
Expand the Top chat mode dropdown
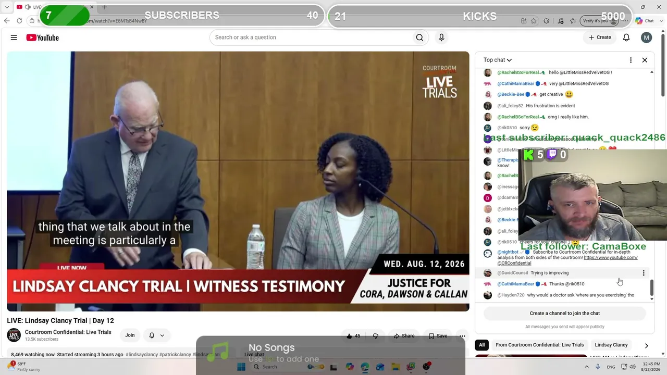pyautogui.click(x=498, y=60)
